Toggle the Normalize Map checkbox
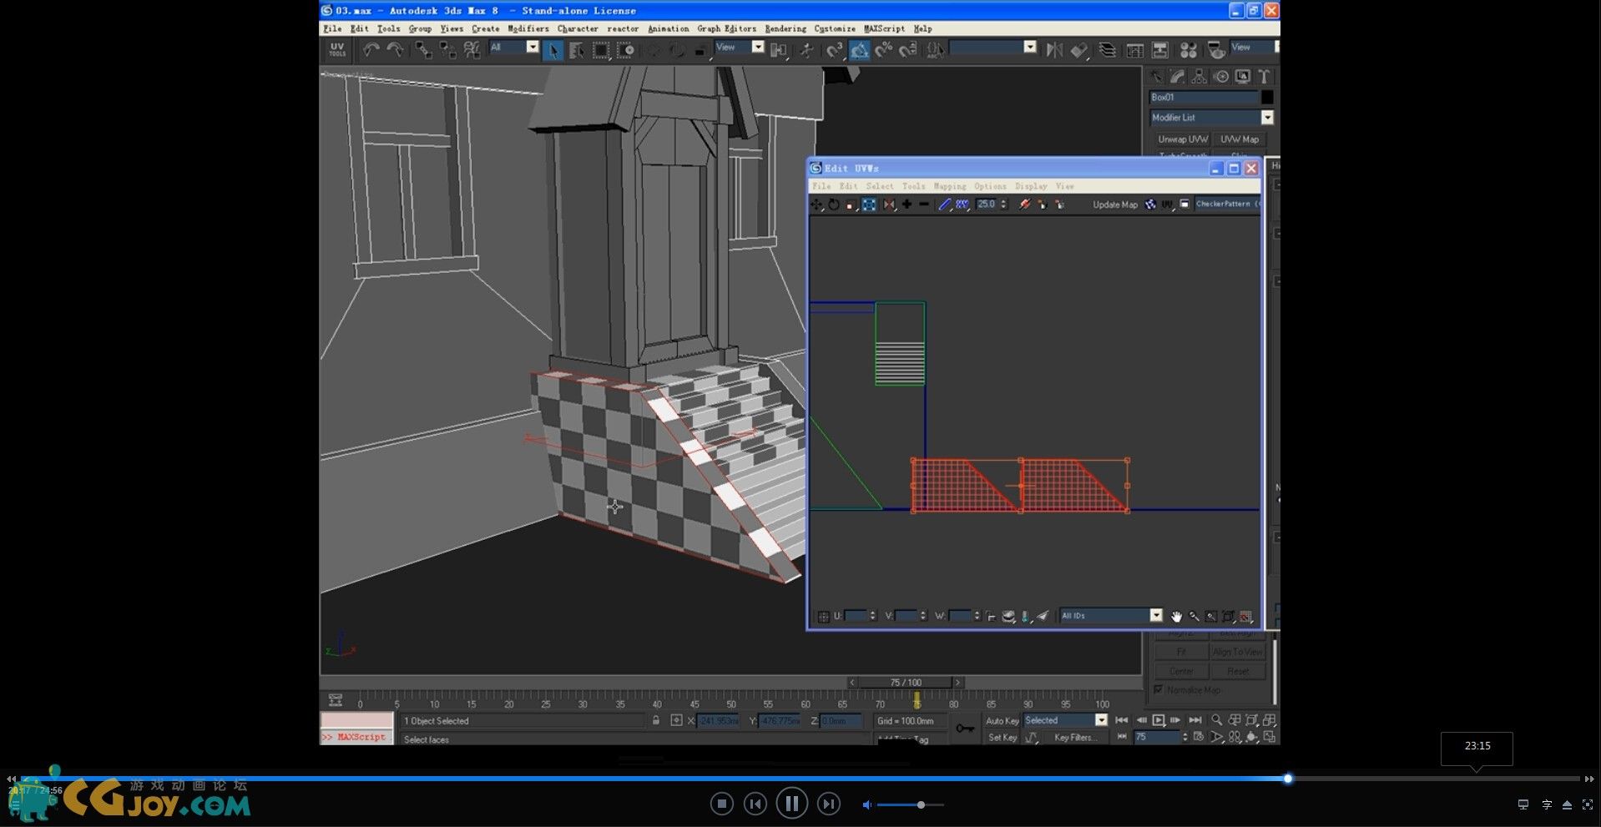1601x827 pixels. click(1158, 689)
